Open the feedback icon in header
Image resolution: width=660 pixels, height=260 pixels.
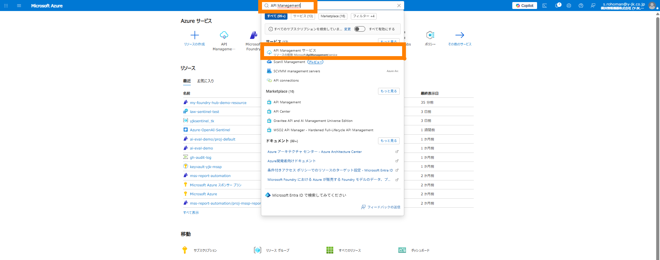593,6
